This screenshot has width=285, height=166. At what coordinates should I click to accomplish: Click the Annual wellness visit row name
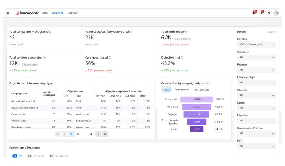click(x=23, y=101)
